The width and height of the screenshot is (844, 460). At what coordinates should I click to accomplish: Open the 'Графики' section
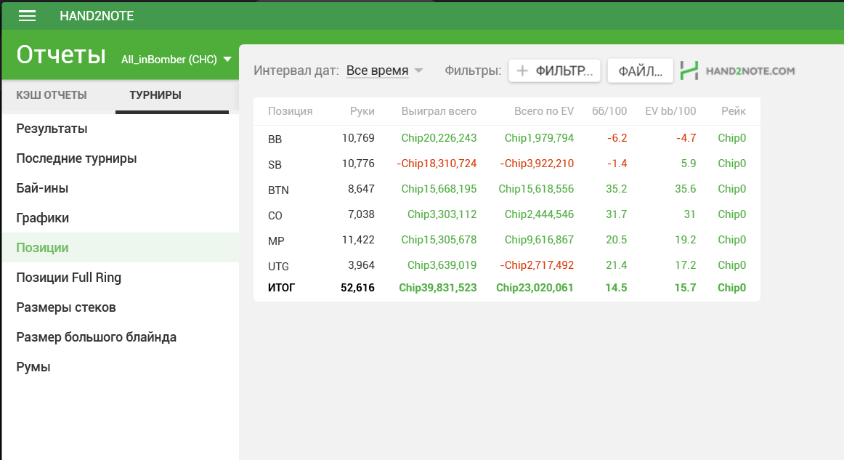[42, 218]
